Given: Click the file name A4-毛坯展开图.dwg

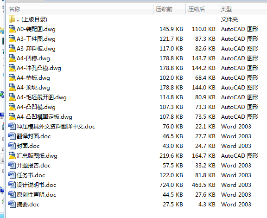Looking at the screenshot, I should 42,97.
